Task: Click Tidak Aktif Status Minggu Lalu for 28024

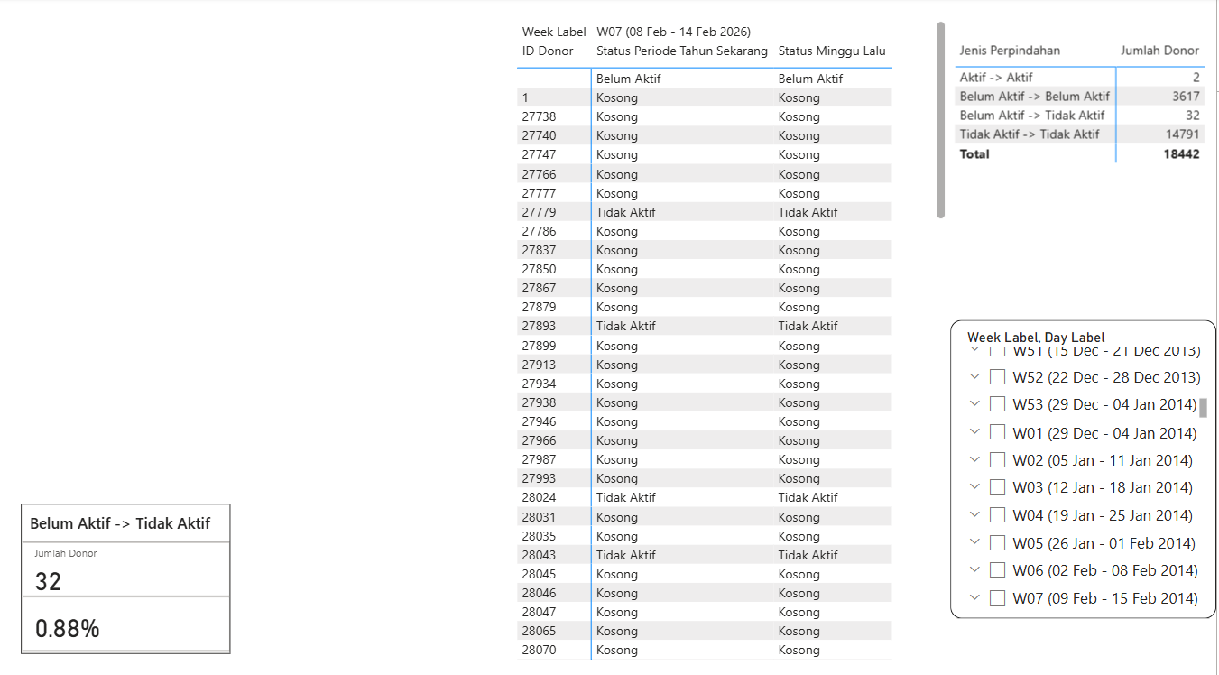Action: (x=808, y=497)
